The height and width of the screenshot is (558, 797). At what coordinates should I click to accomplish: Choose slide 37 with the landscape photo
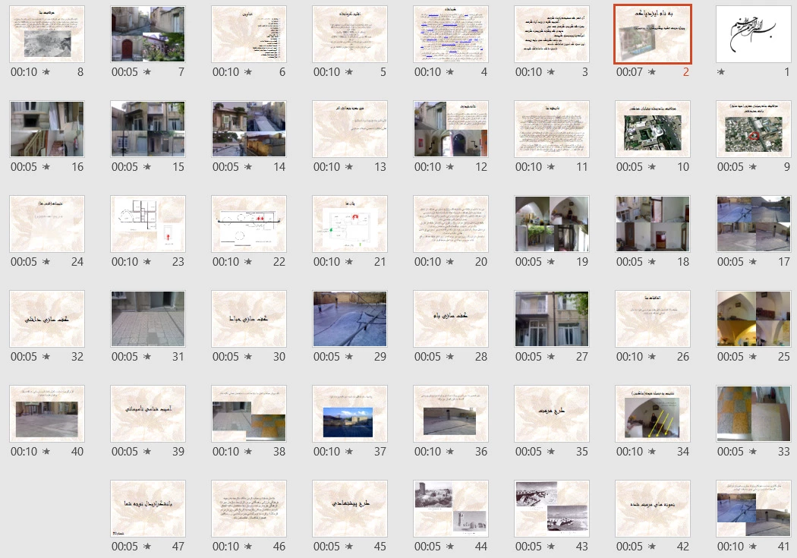pos(350,415)
